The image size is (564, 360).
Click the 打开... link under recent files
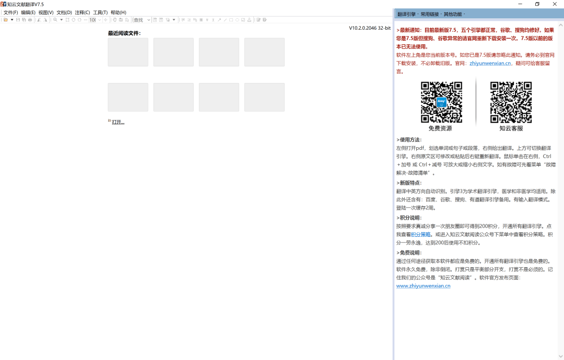[118, 122]
